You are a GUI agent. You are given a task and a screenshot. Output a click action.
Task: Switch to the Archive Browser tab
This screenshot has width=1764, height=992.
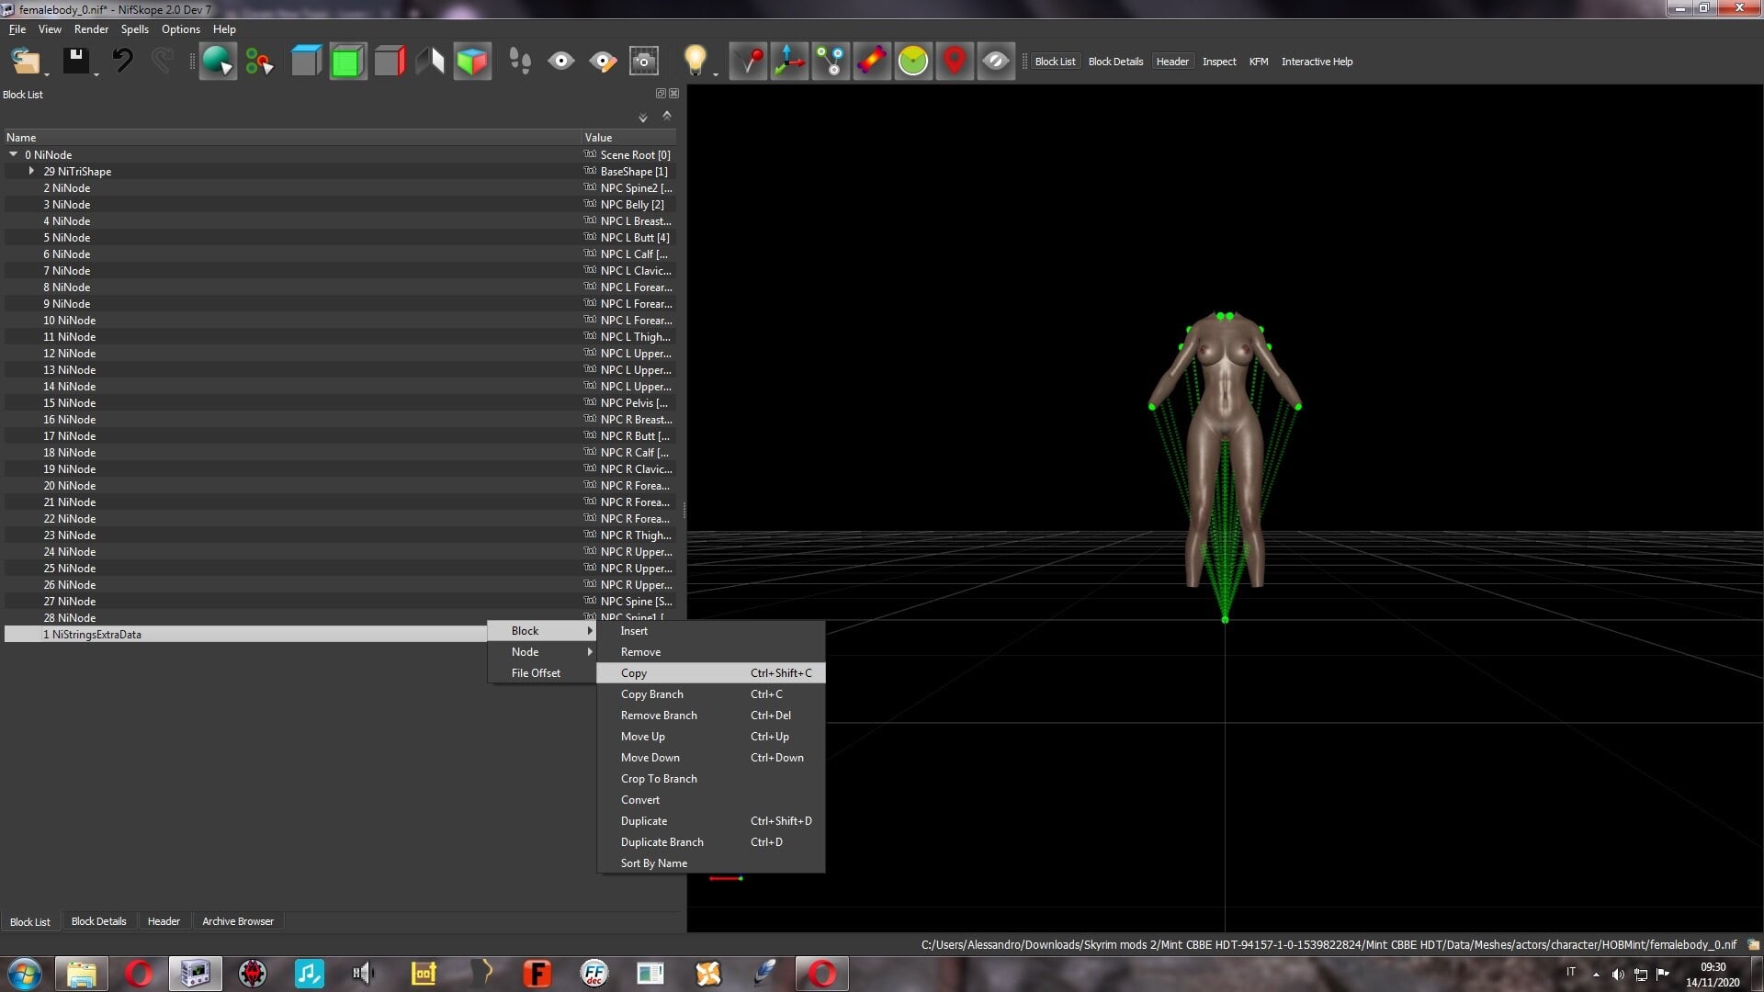(238, 921)
